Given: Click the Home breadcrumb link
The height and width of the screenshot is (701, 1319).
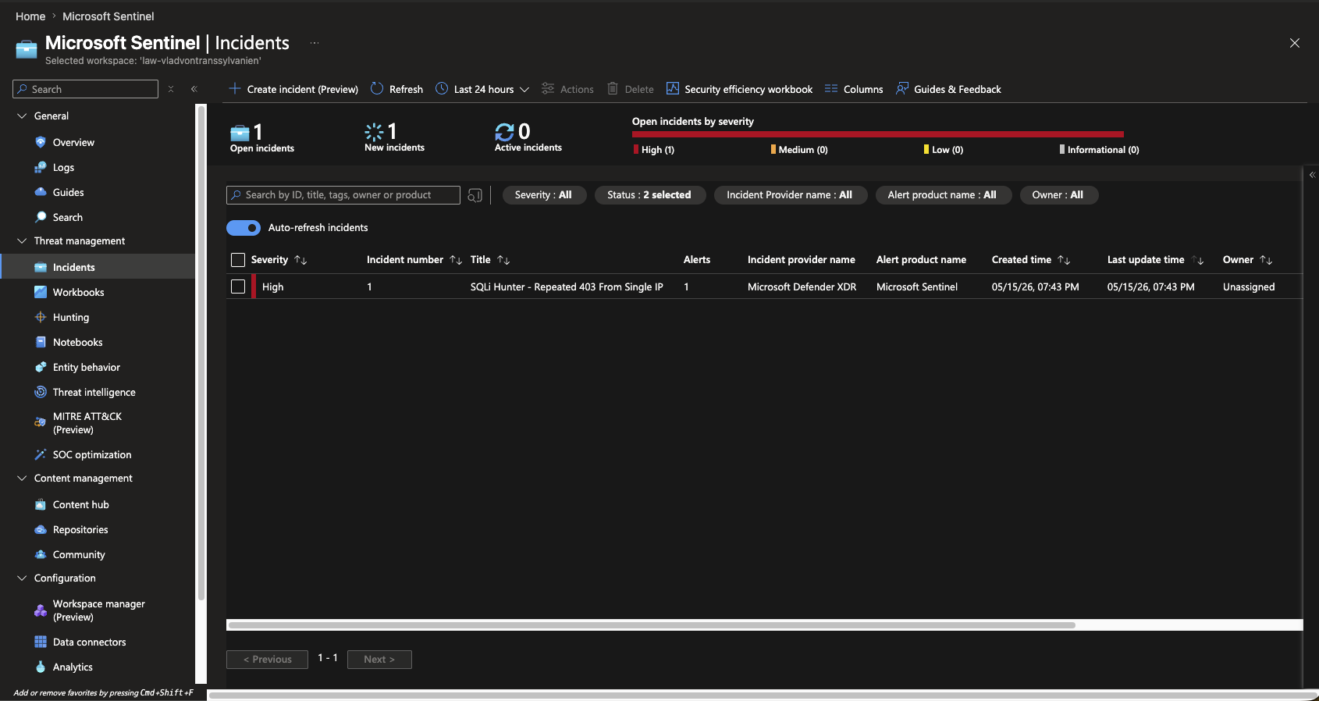Looking at the screenshot, I should coord(30,16).
